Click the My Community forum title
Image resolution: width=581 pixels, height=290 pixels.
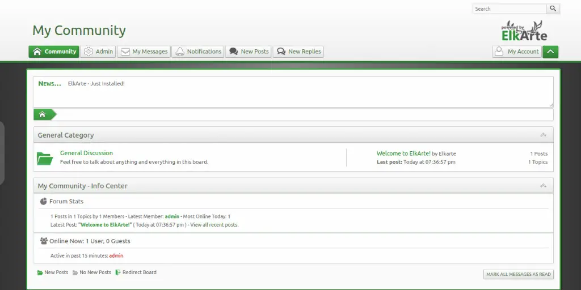point(79,31)
